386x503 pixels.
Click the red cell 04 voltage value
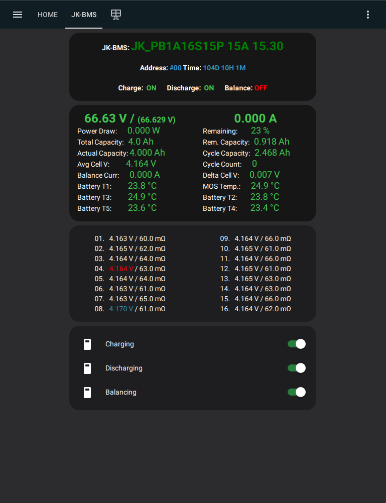(121, 269)
